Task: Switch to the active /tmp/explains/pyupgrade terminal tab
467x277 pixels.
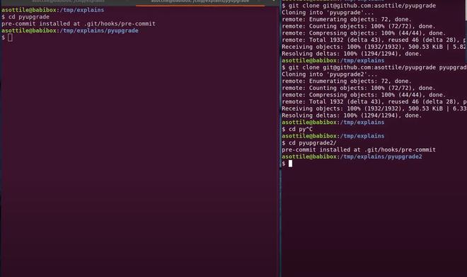Action: pyautogui.click(x=200, y=2)
